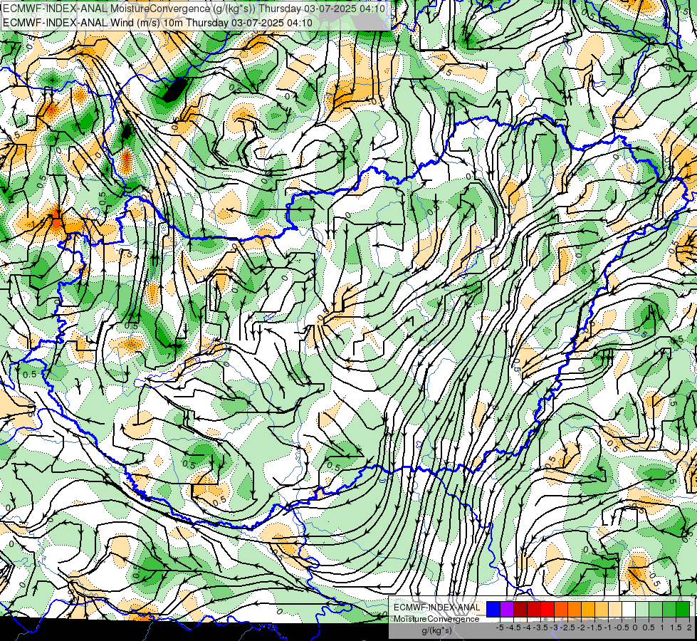The image size is (697, 641).
Task: Click the -2.5 legend tick label
Action: [567, 627]
